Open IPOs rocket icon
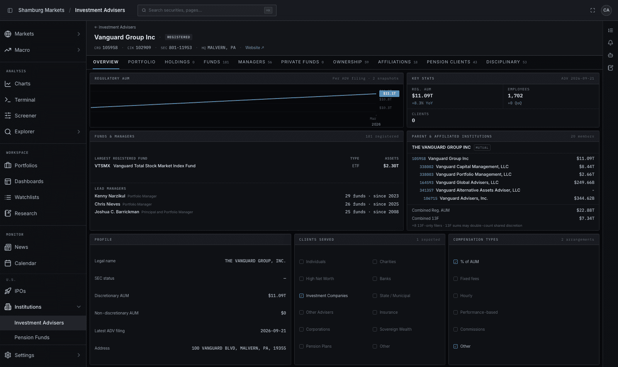This screenshot has width=618, height=367. click(8, 291)
